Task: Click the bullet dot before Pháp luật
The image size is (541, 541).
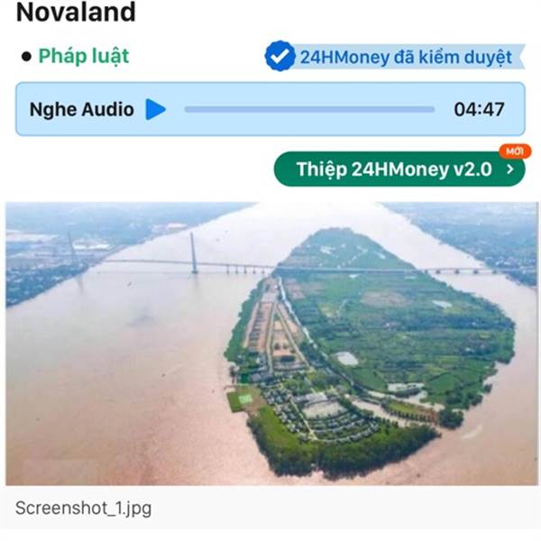Action: click(x=26, y=57)
